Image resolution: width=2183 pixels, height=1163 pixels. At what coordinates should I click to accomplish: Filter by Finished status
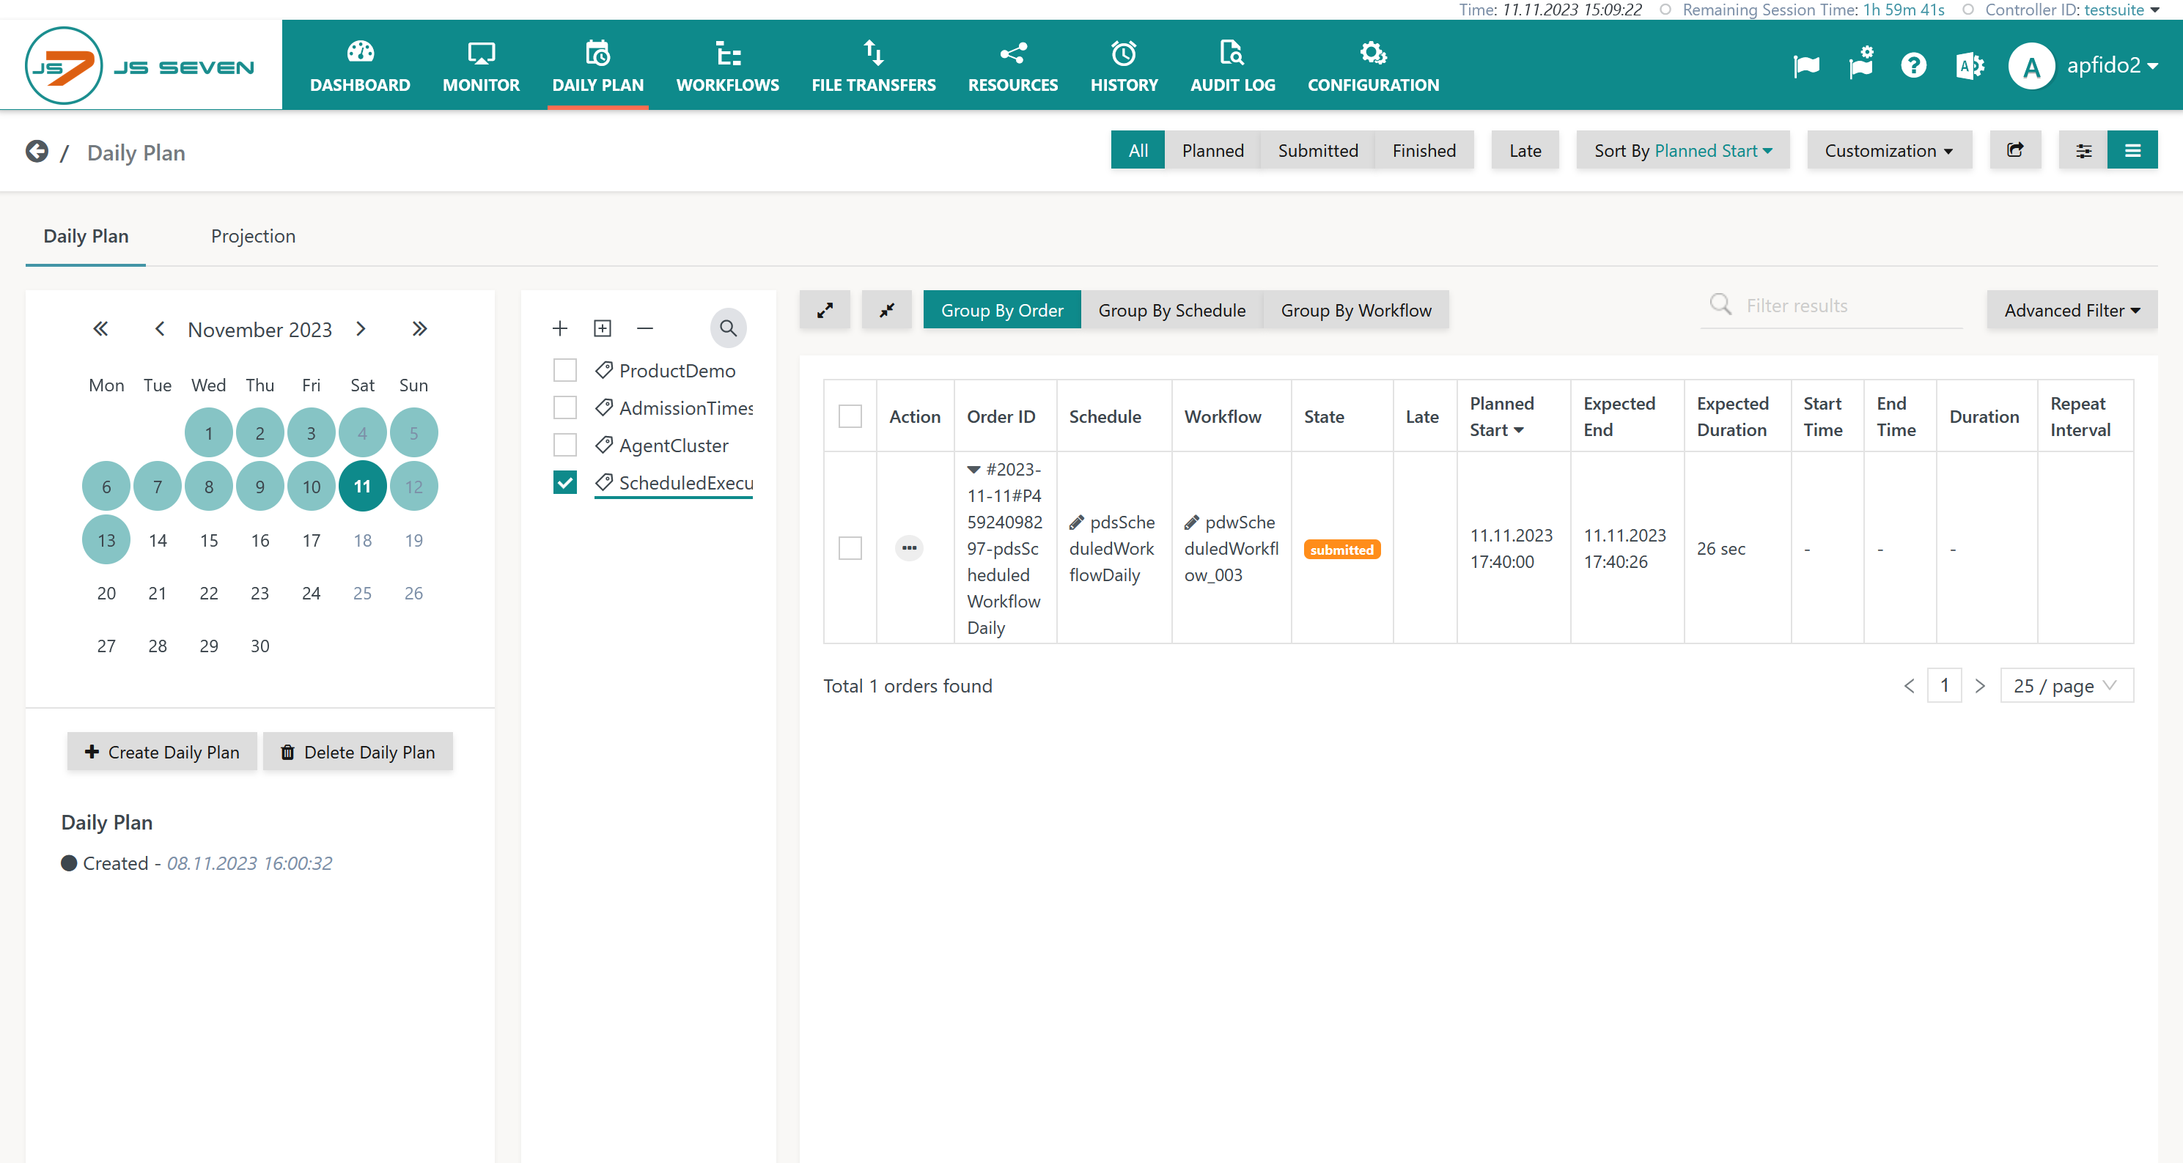(1424, 150)
